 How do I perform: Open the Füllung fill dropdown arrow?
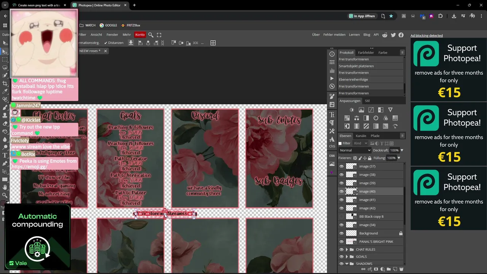pos(399,158)
